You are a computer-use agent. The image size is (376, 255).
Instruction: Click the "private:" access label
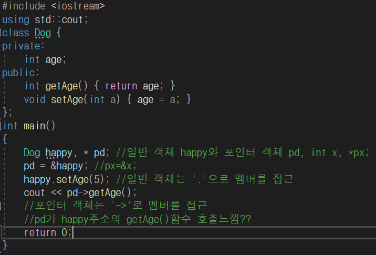[x=23, y=46]
